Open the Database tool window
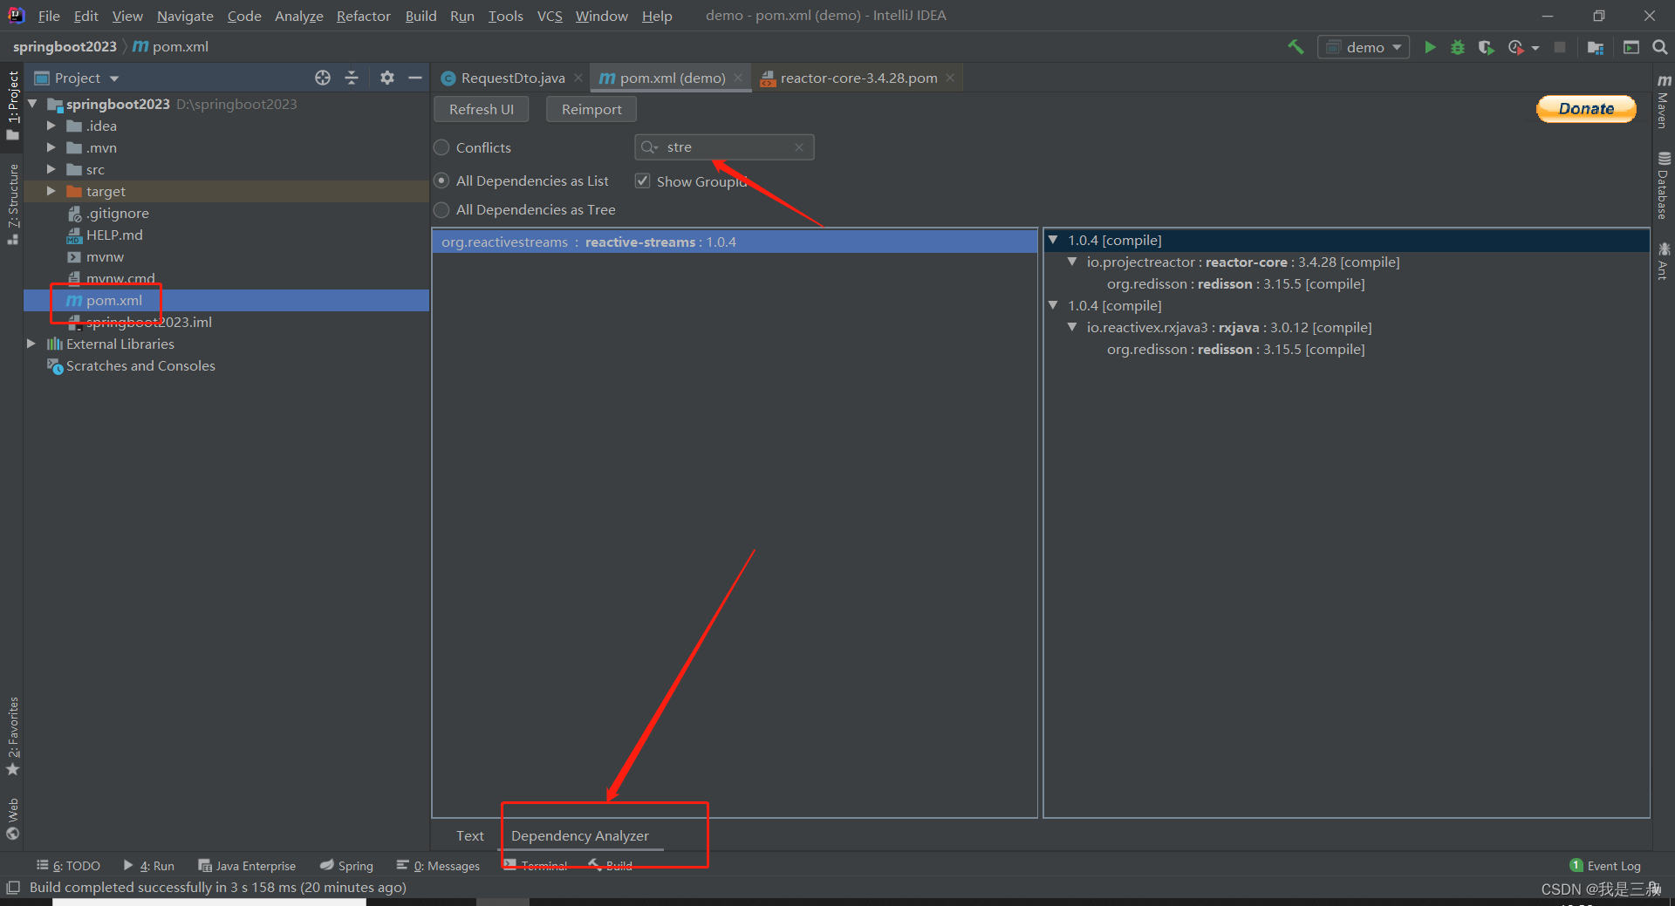This screenshot has width=1675, height=906. pos(1664,186)
